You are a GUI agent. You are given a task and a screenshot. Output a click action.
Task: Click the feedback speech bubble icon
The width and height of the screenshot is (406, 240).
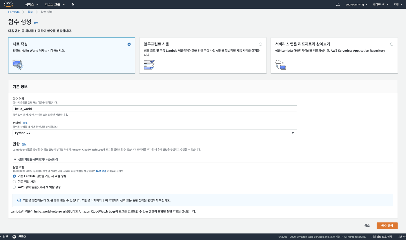coord(1,237)
